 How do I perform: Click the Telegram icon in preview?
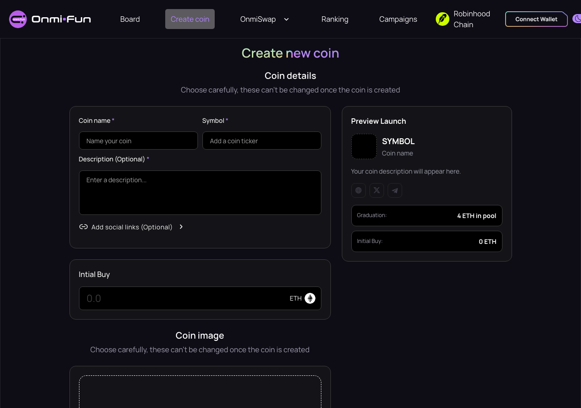[395, 190]
